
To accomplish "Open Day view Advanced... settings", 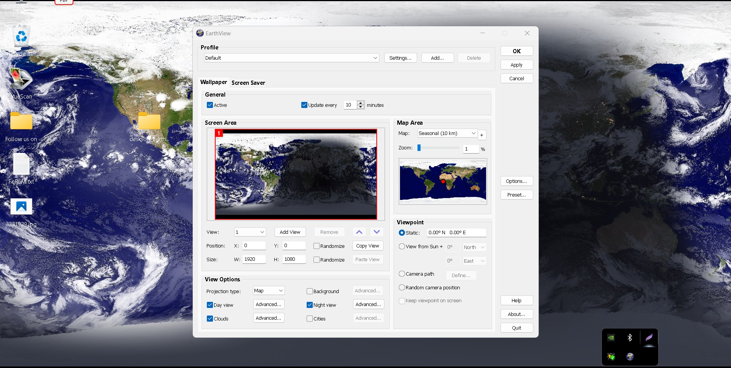I will (x=269, y=304).
